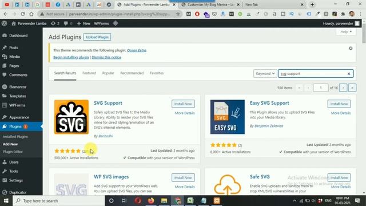Screen dimensions: 366x206
Task: Switch to the Favorites tab
Action: pyautogui.click(x=157, y=73)
